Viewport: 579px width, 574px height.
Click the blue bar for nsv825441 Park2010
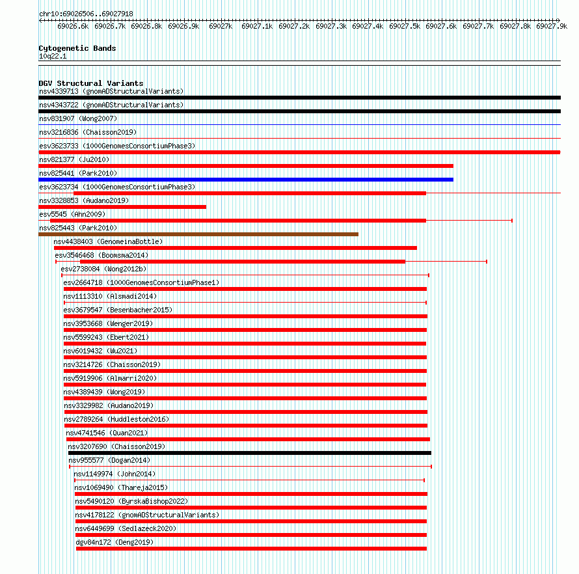(246, 180)
